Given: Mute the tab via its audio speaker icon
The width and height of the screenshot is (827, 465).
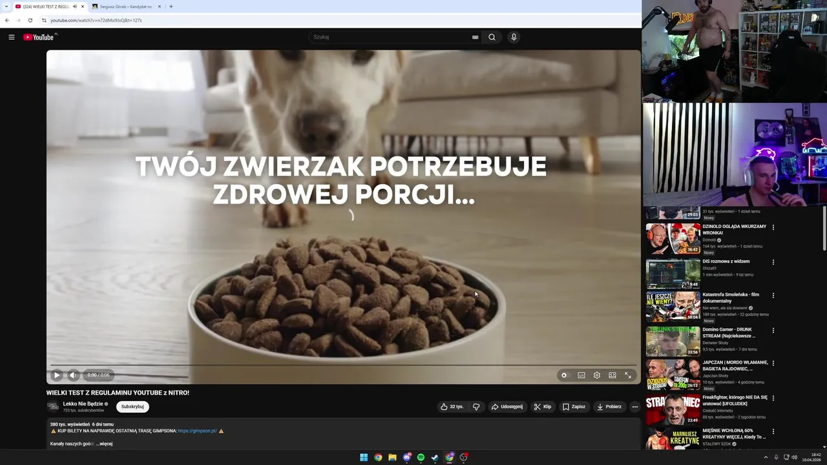Looking at the screenshot, I should coord(75,6).
